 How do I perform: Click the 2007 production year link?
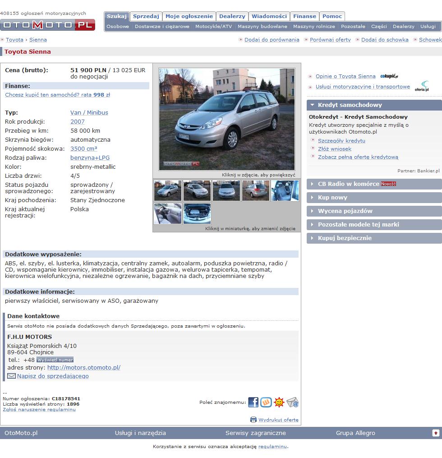point(78,121)
